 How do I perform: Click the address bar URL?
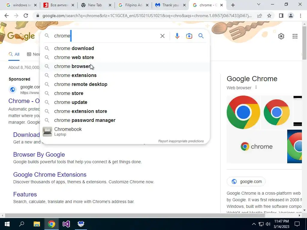coord(147,16)
